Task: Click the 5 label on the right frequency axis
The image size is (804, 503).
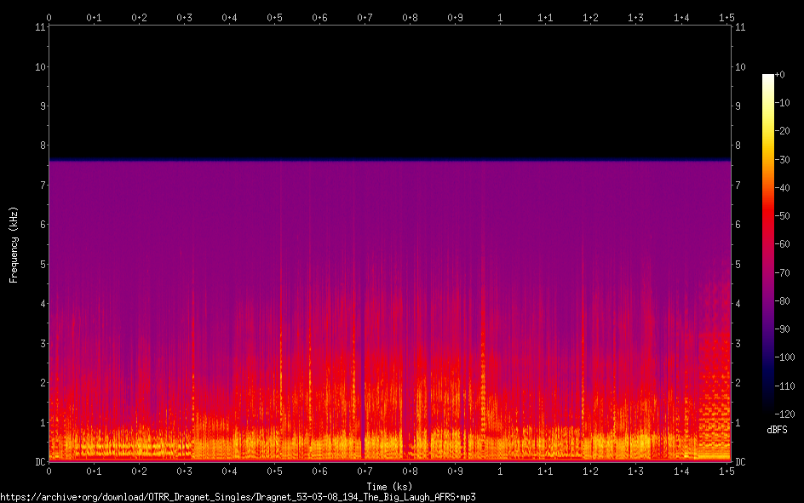Action: click(x=738, y=264)
